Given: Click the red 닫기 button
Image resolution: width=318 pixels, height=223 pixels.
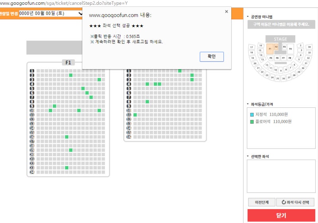Looking at the screenshot, I should pyautogui.click(x=281, y=215).
